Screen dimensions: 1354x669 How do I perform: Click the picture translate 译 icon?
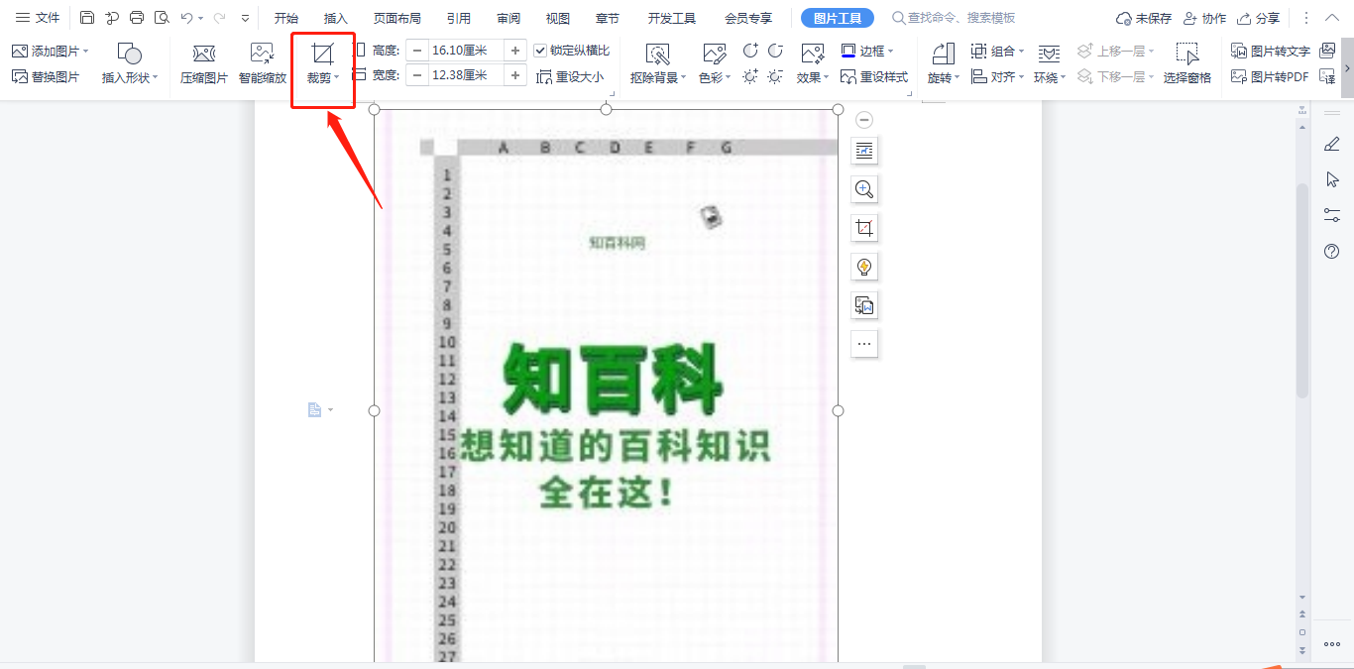point(1328,76)
